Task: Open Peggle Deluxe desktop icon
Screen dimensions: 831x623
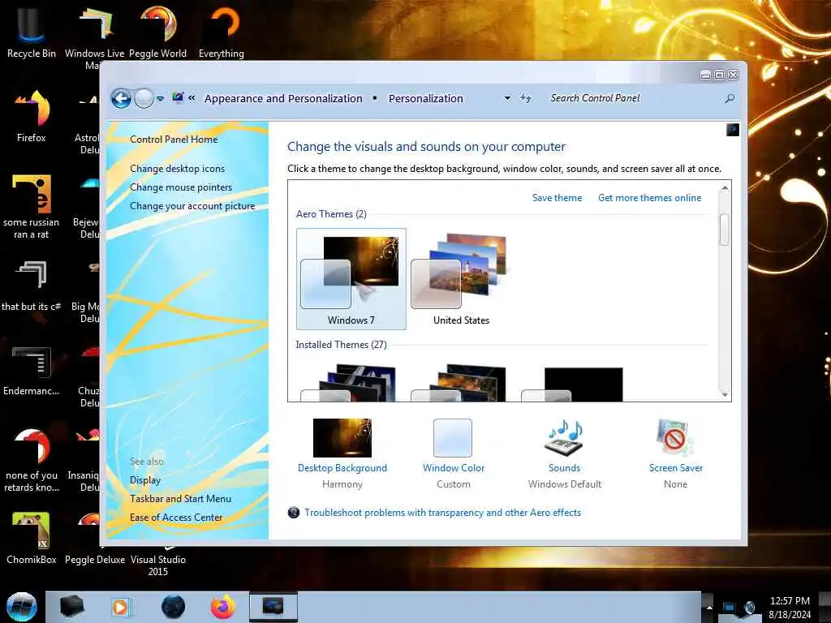Action: (x=95, y=560)
